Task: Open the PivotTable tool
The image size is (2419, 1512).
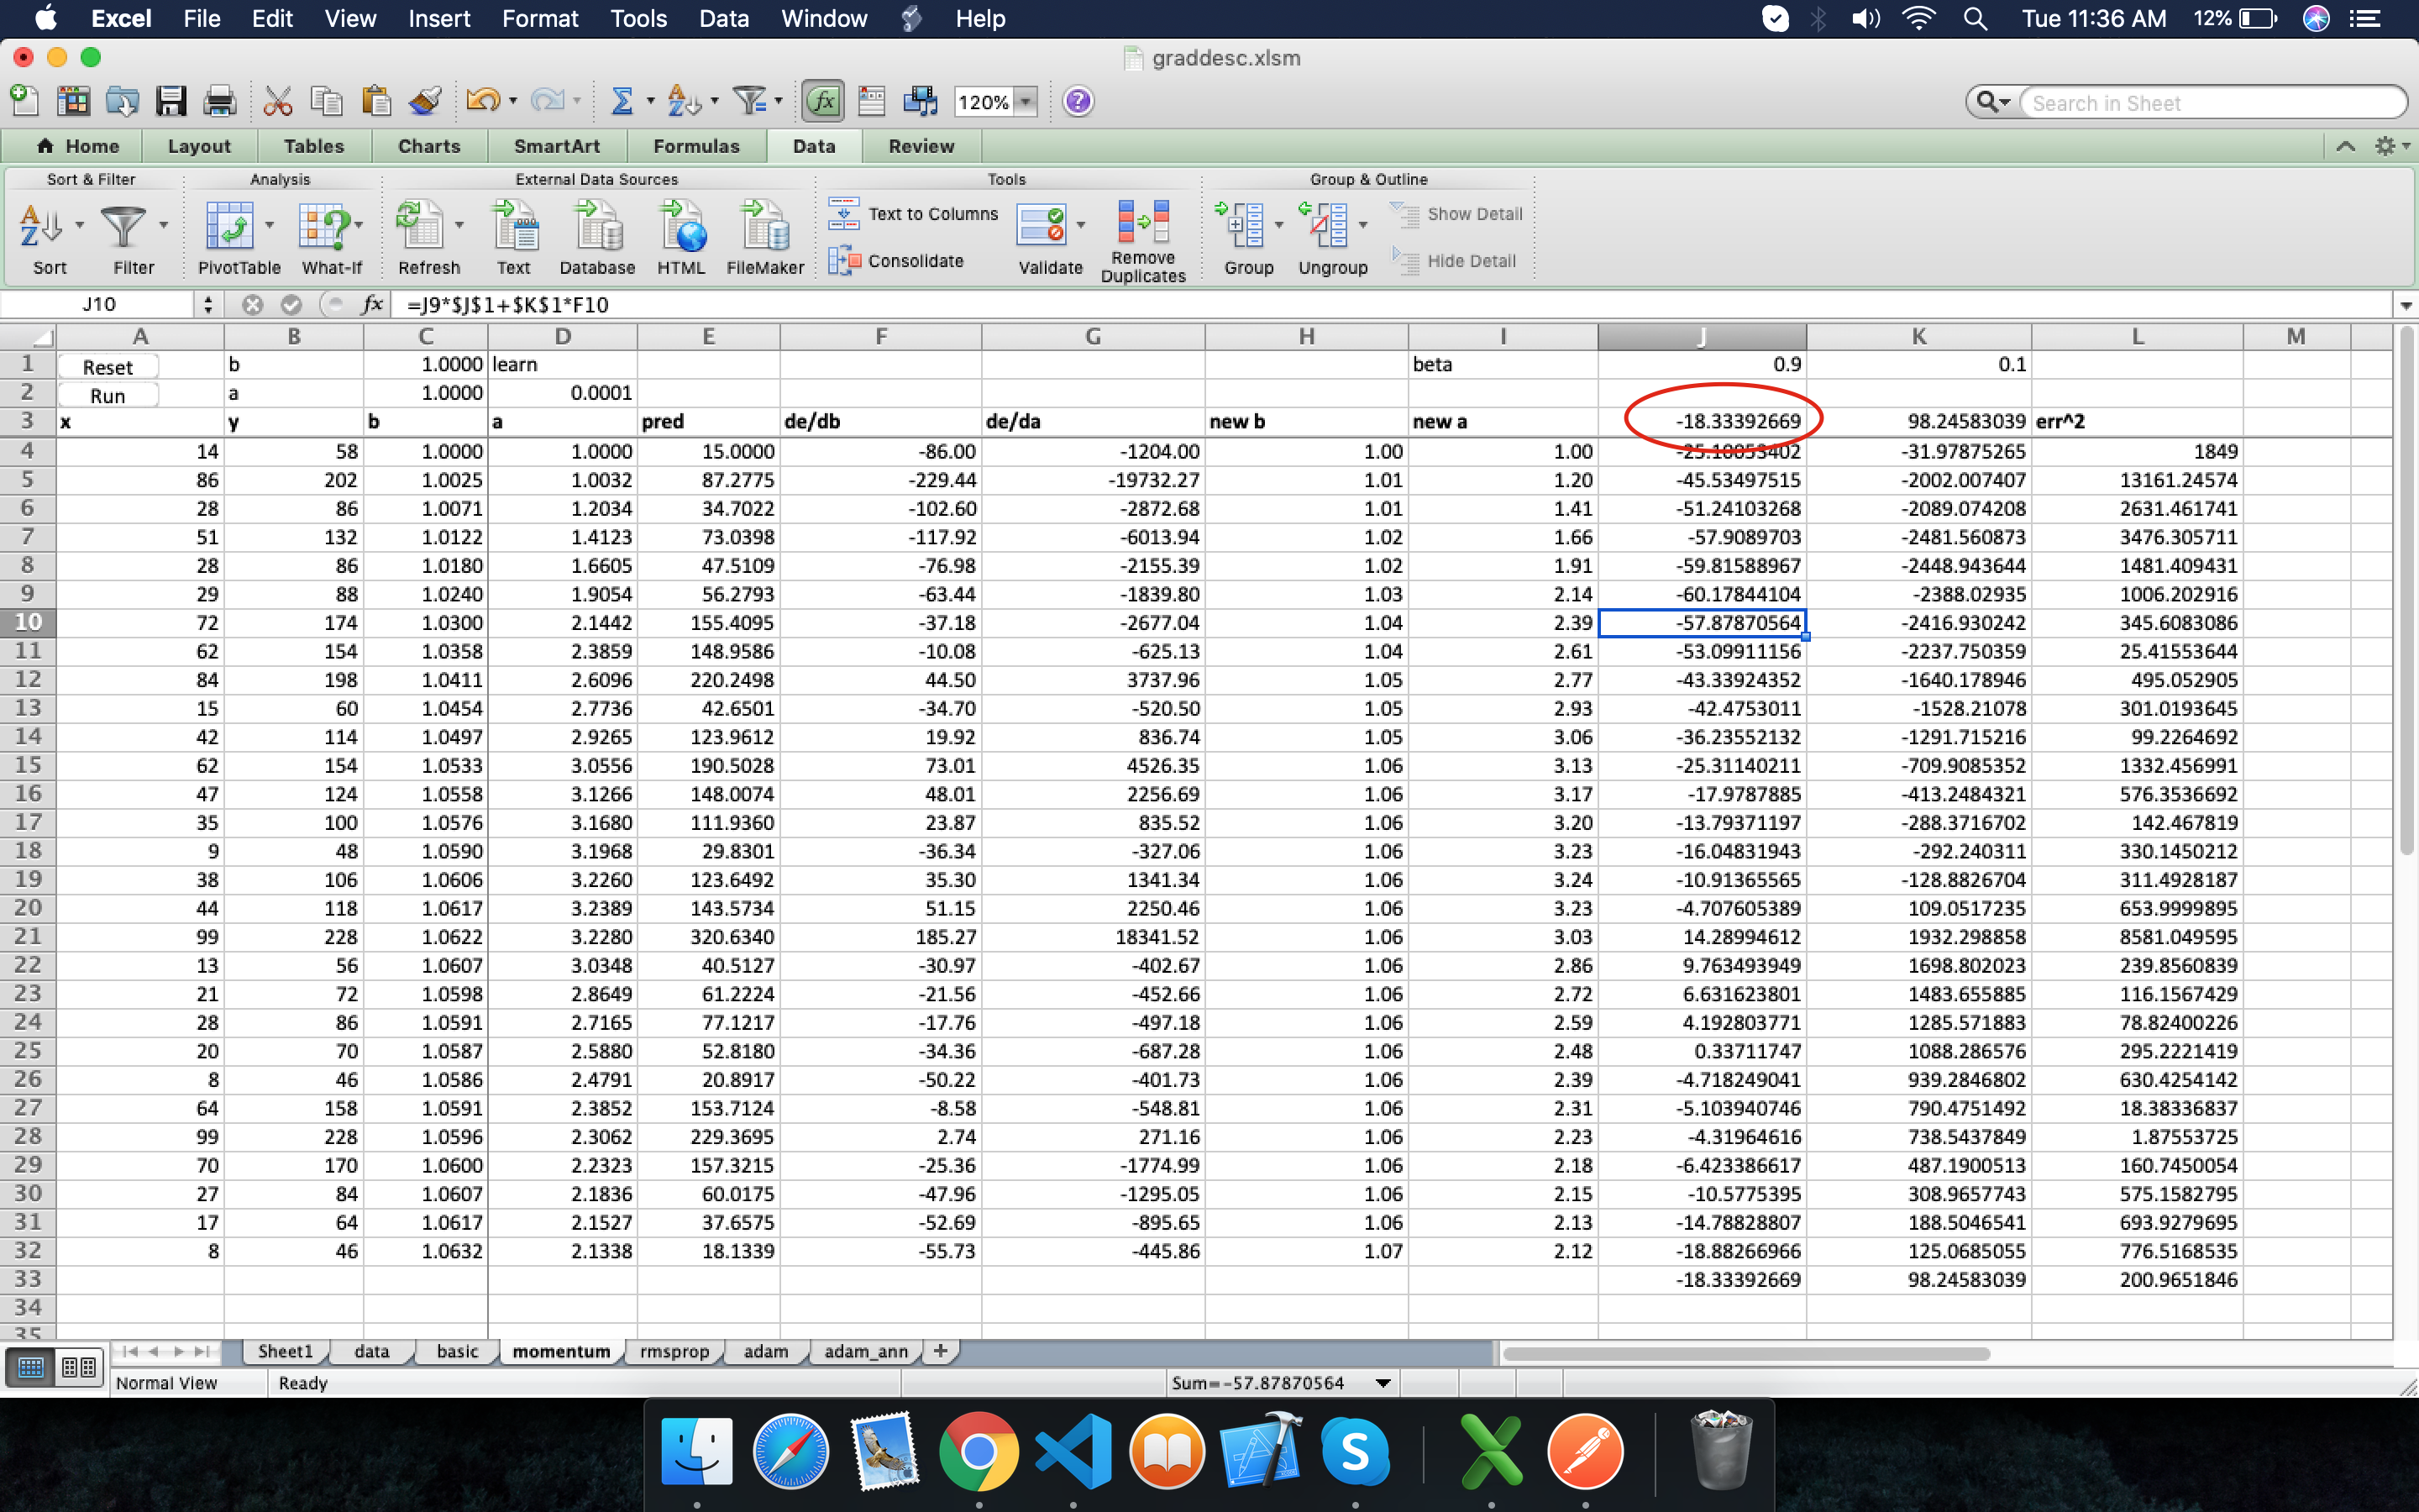Action: (x=231, y=228)
